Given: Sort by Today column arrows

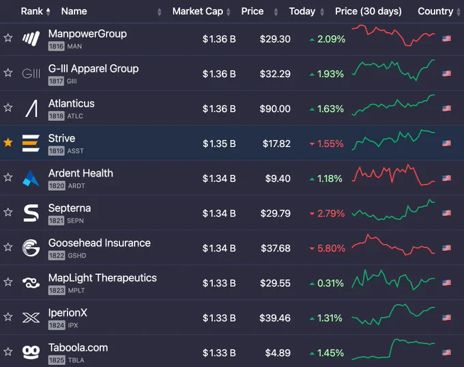Looking at the screenshot, I should coord(322,12).
